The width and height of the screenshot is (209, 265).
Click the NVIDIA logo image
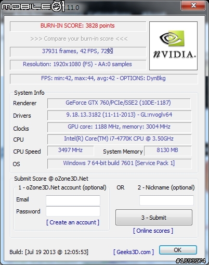pos(173,46)
